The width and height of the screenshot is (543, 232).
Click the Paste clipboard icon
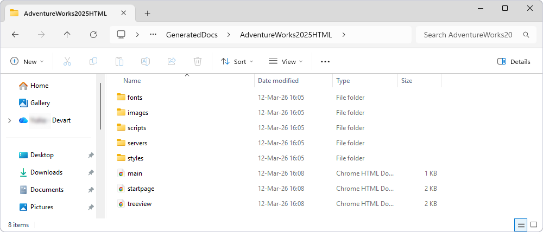(x=119, y=62)
